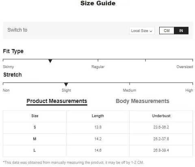Open the Local Size dropdown
The image size is (195, 167).
point(142,31)
